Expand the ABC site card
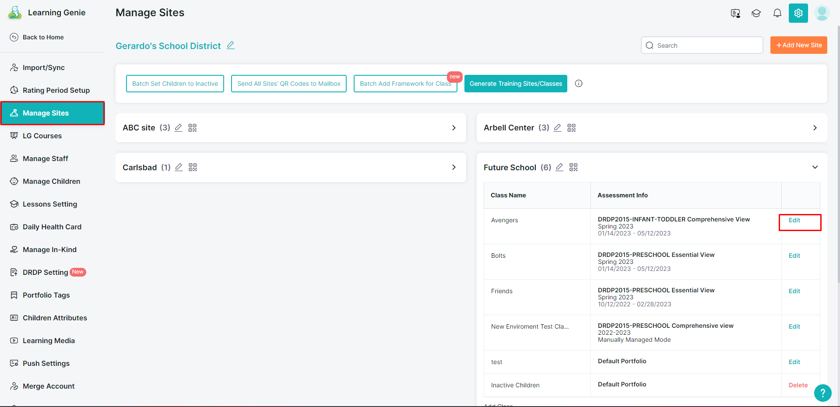 454,128
